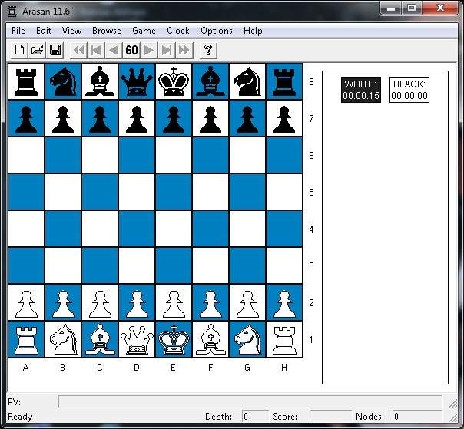Open a saved game with folder icon
The height and width of the screenshot is (429, 464).
point(37,50)
